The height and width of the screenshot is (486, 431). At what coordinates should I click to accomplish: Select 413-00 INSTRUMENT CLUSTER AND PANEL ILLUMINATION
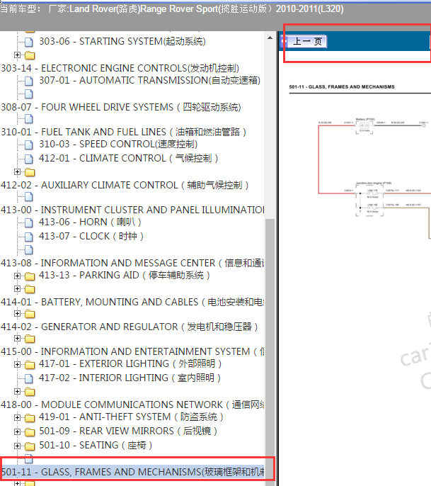(132, 210)
